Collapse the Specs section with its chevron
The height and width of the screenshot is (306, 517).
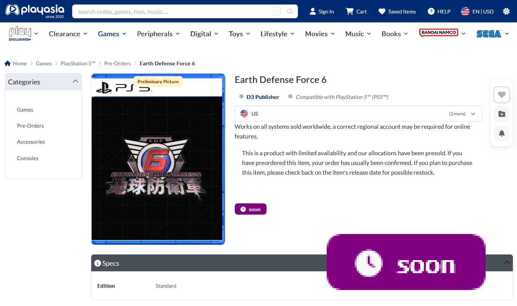point(507,263)
